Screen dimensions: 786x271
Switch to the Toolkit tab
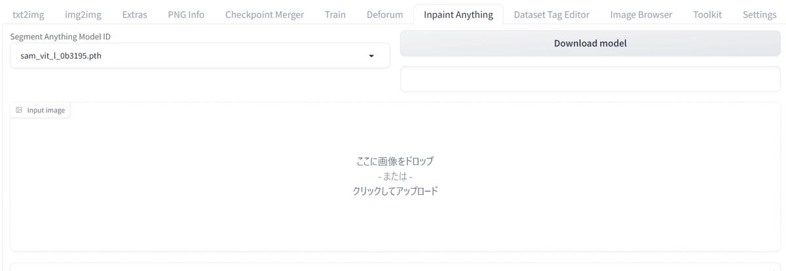tap(707, 14)
